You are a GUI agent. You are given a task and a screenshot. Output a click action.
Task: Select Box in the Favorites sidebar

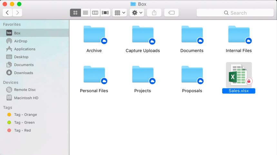(x=35, y=33)
